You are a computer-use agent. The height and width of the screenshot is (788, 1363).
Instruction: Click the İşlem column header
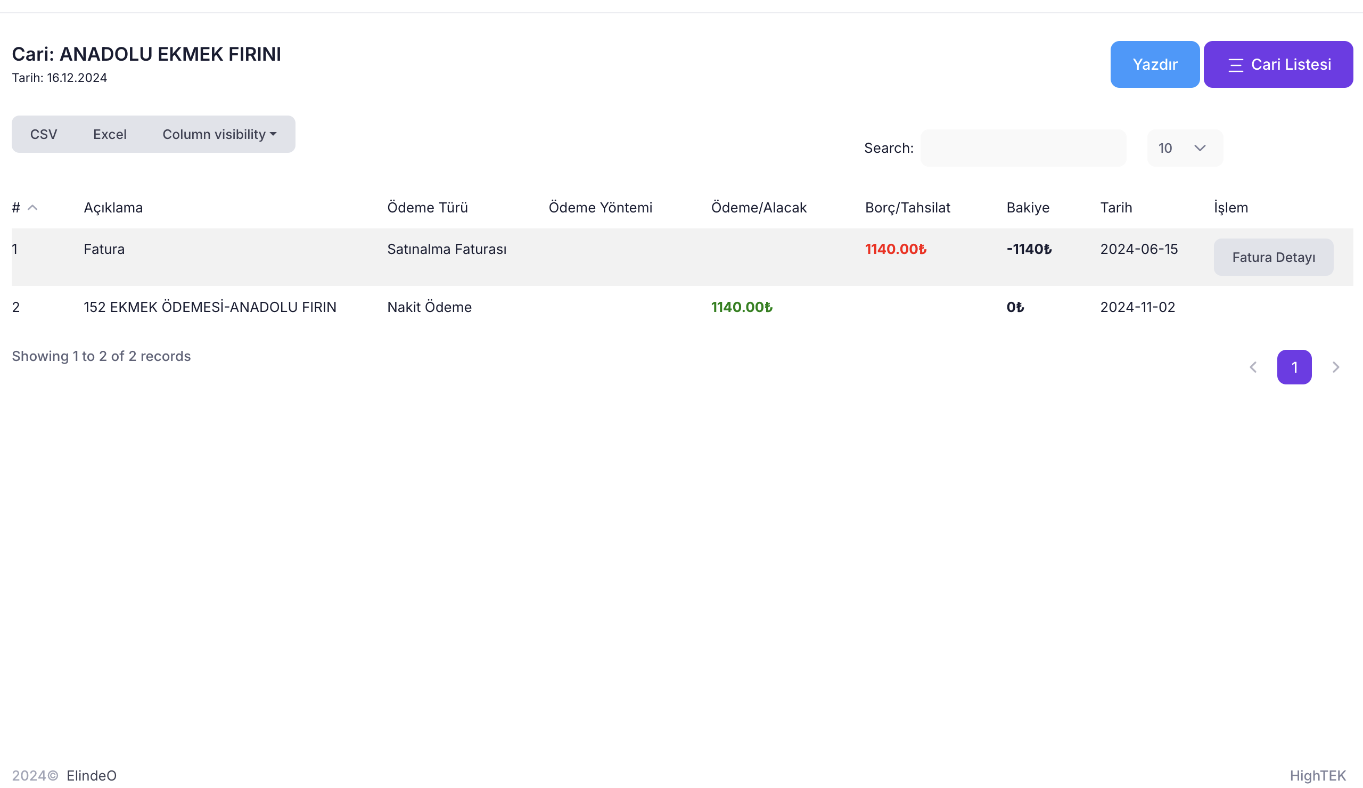pos(1230,208)
